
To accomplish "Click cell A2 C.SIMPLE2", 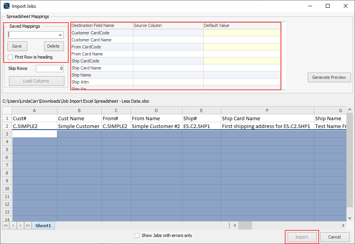I will coord(34,126).
